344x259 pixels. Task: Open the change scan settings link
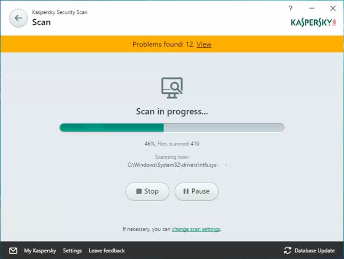click(x=196, y=229)
